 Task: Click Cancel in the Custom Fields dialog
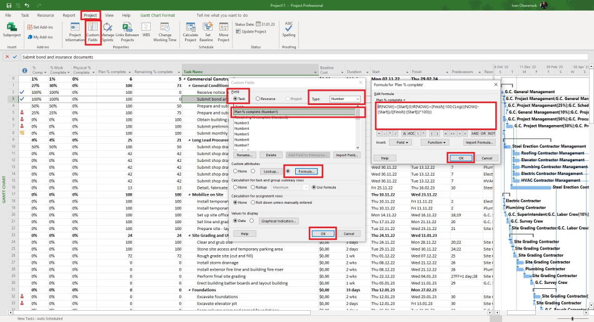pos(348,234)
